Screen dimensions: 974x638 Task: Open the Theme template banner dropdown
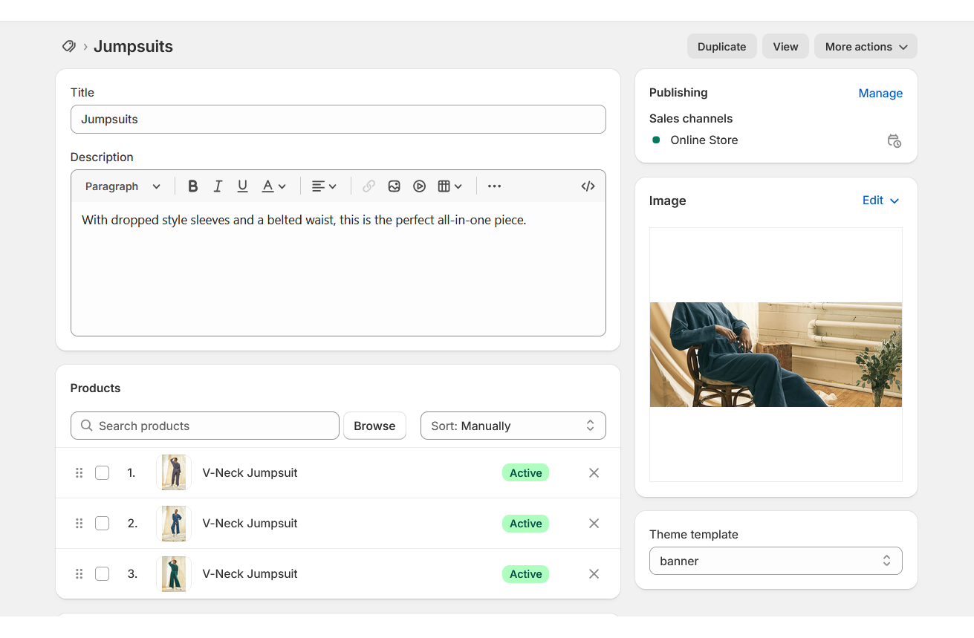(776, 561)
